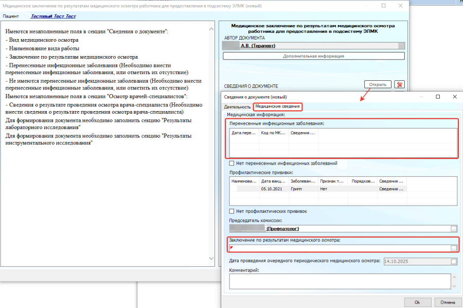Screen dimensions: 463x308
Task: Click the 'Порядков…' column header
Action: coord(363,181)
